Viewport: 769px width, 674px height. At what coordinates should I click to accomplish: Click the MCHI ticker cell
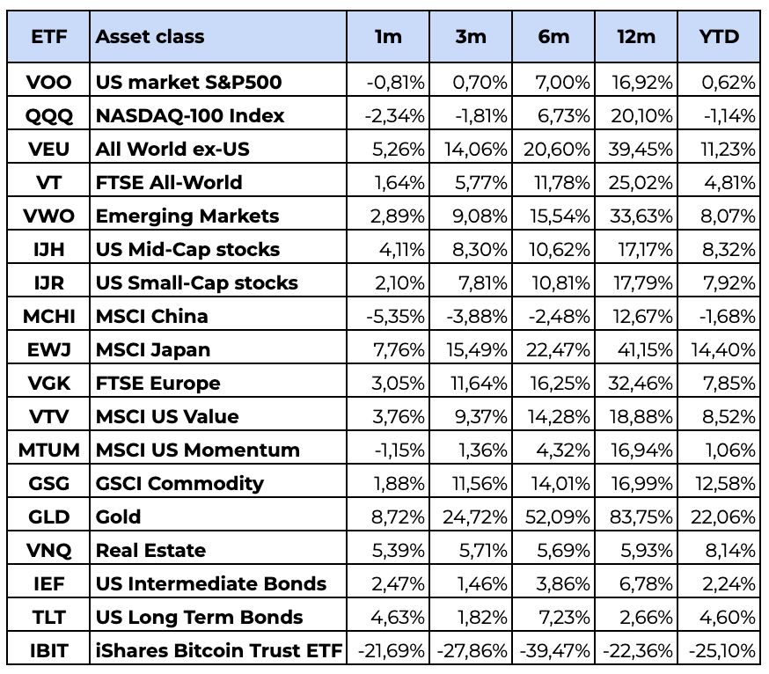[x=48, y=317]
